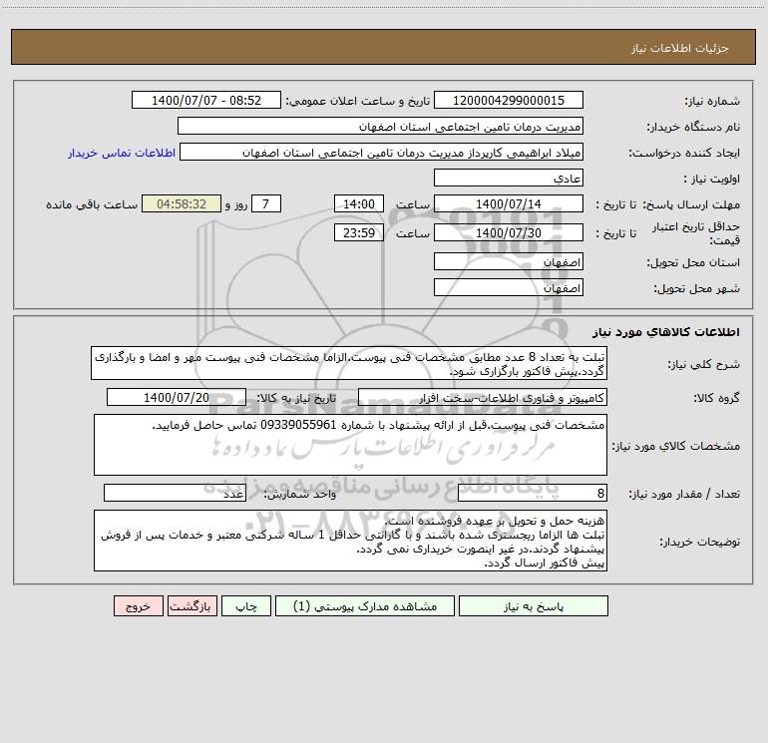768x743 pixels.
Task: Click the جزئیات اطلاعات نیاز header
Action: [x=680, y=48]
